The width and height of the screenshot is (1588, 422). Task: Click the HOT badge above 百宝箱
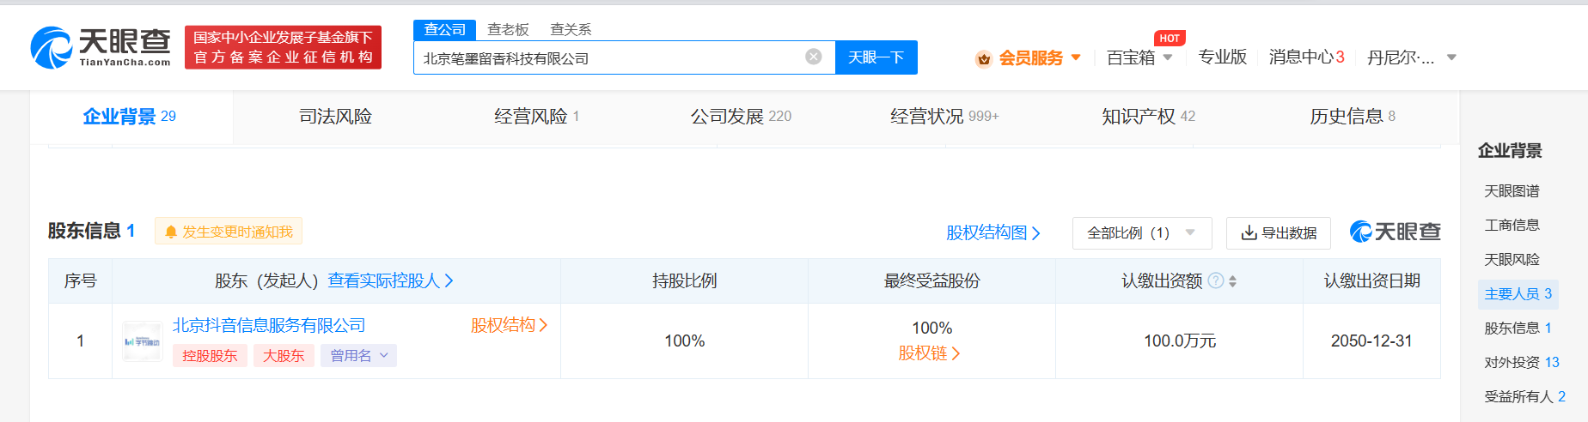click(x=1170, y=38)
